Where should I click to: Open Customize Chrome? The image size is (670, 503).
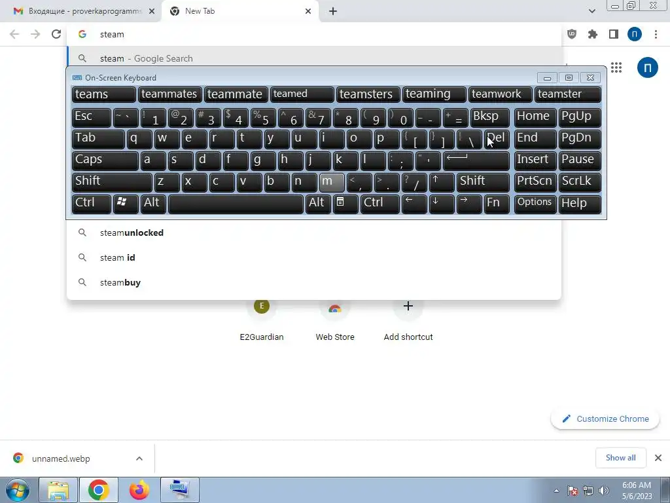click(x=605, y=419)
